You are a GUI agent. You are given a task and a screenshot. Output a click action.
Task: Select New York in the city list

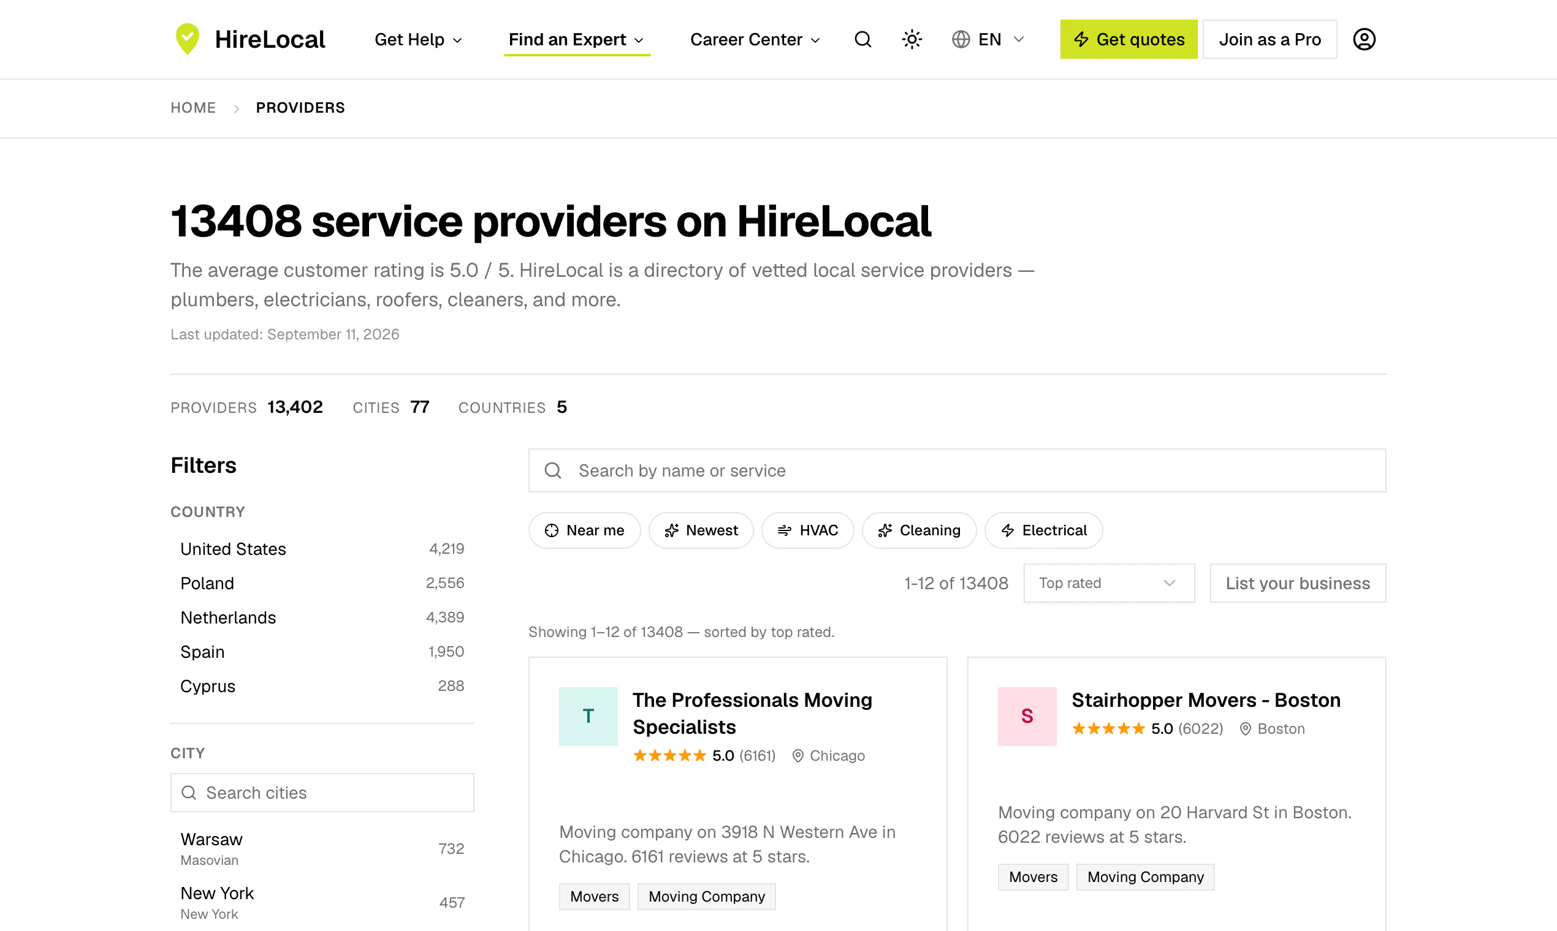click(322, 903)
